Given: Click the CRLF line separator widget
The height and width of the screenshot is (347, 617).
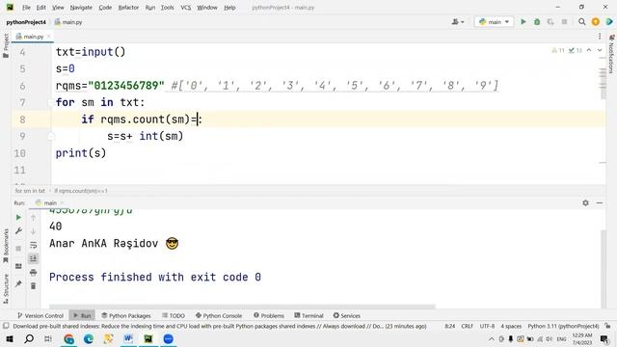Looking at the screenshot, I should [x=467, y=326].
